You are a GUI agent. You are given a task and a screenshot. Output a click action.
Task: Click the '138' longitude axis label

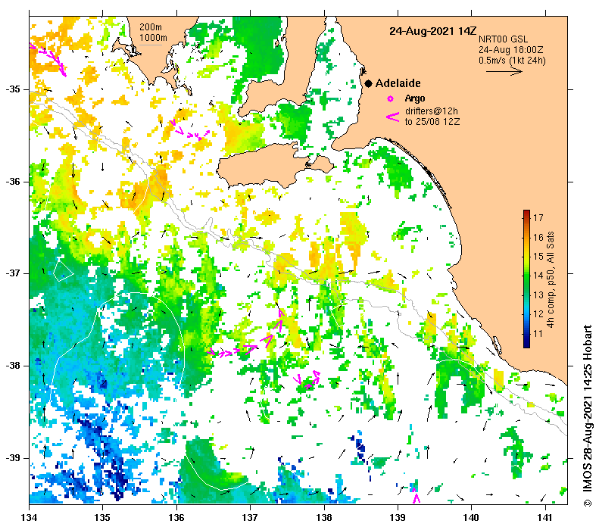click(x=324, y=518)
